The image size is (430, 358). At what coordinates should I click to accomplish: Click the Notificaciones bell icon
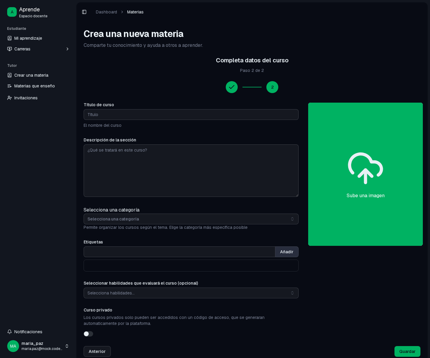(10, 332)
